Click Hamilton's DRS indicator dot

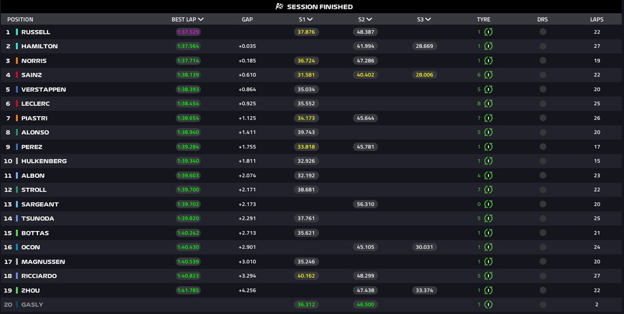(x=543, y=46)
